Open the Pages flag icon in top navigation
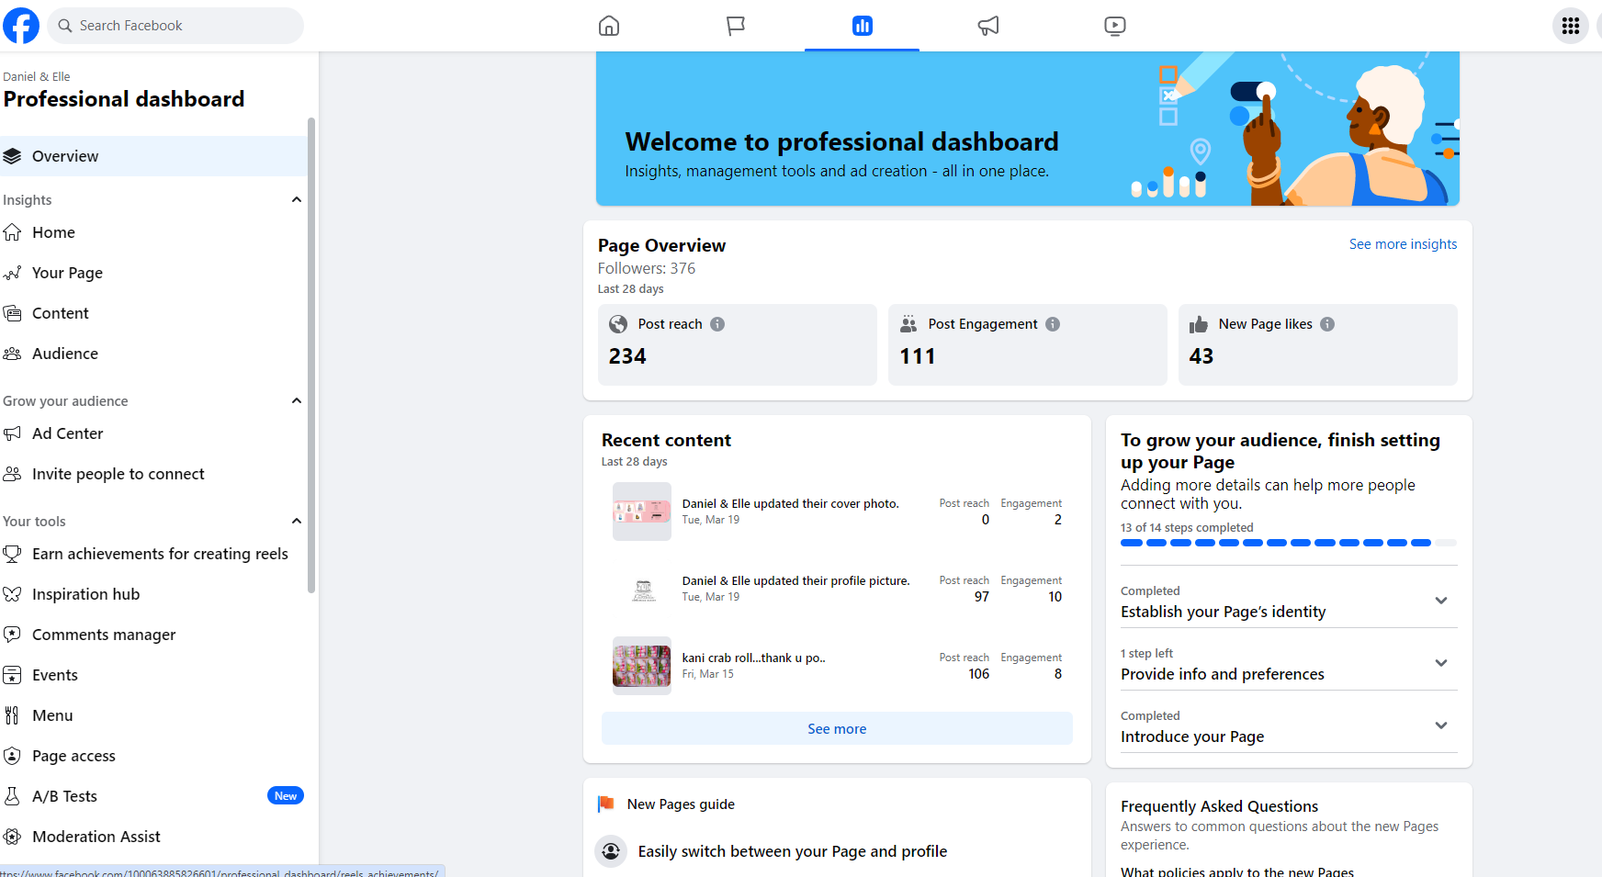 coord(736,26)
